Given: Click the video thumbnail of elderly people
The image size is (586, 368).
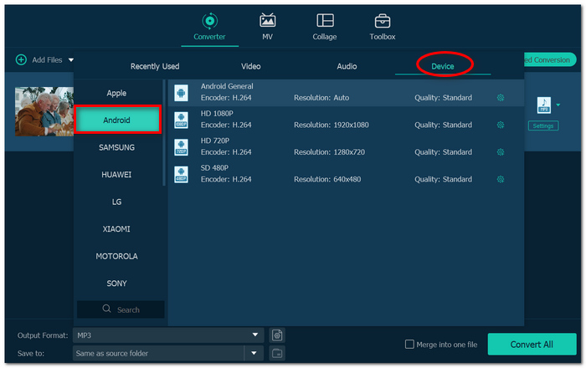Looking at the screenshot, I should 44,111.
